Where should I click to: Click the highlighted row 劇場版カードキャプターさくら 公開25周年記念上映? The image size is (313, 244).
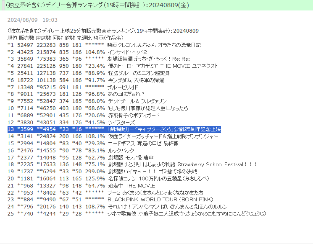(114, 129)
